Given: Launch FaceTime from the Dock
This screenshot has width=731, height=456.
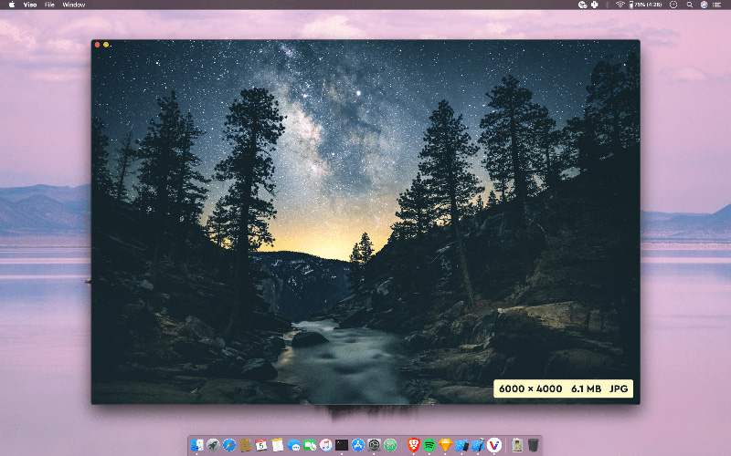Looking at the screenshot, I should (310, 445).
